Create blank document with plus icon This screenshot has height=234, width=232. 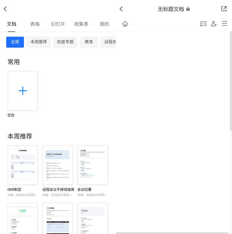tap(22, 91)
